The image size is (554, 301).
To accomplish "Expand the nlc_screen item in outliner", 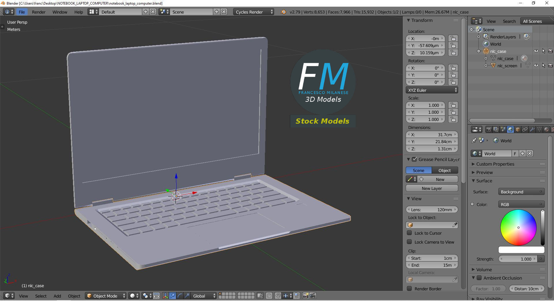I will [x=486, y=66].
